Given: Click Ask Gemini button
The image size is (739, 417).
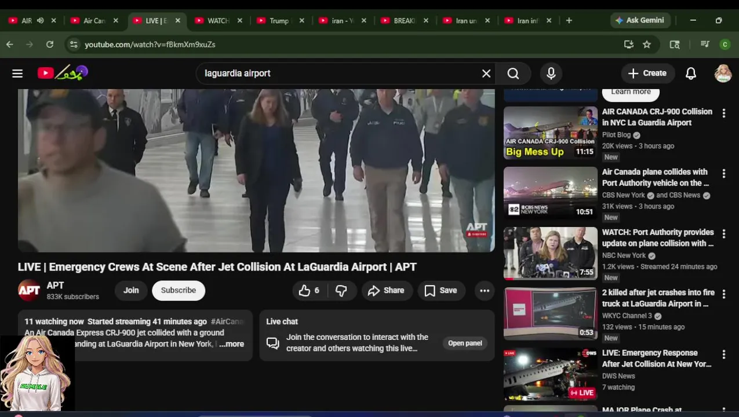Looking at the screenshot, I should click(640, 20).
